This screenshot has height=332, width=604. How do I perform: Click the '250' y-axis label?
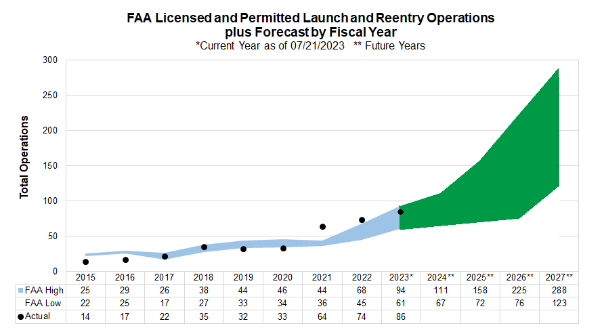50,96
